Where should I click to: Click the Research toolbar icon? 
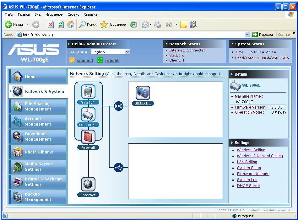click(x=193, y=24)
